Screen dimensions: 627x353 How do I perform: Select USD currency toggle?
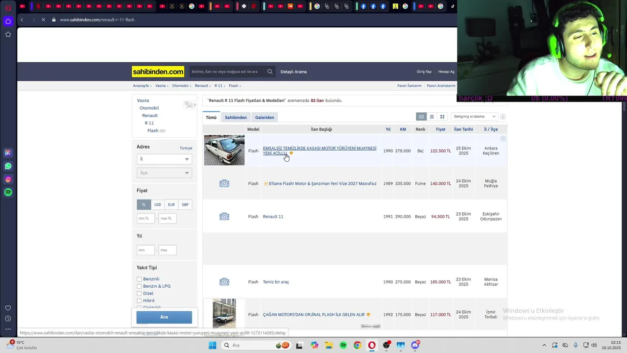[157, 204]
